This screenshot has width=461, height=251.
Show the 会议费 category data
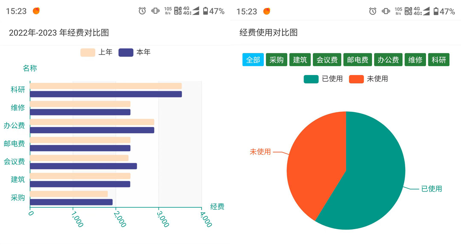tap(327, 60)
